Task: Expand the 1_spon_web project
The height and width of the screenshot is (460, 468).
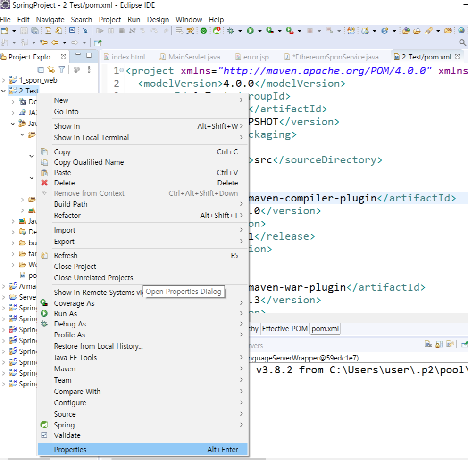Action: (4, 80)
